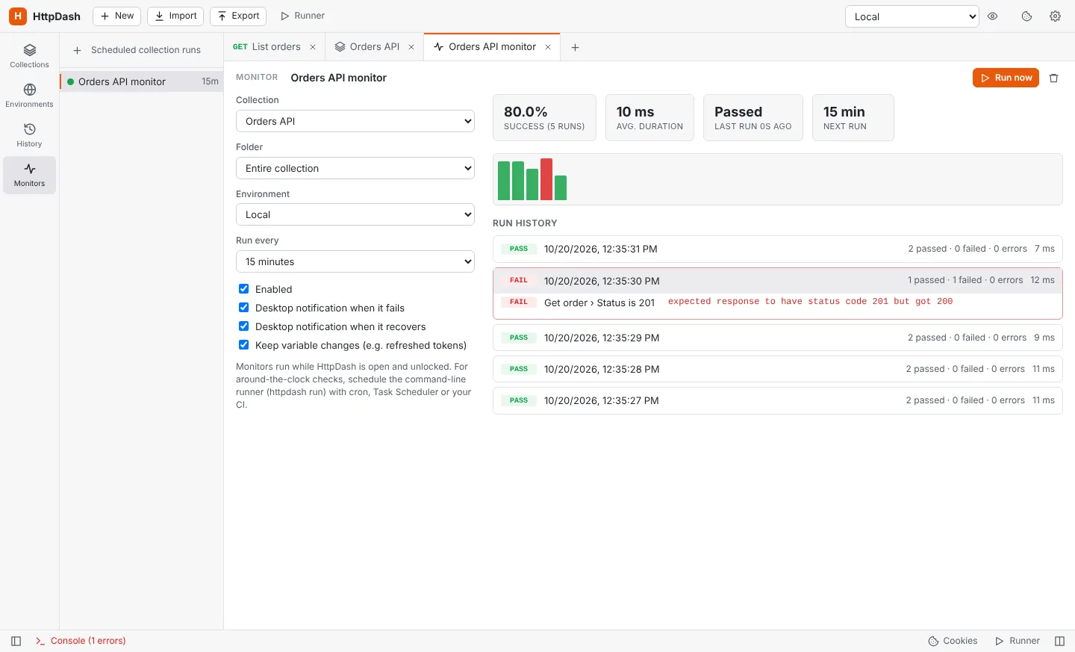The image size is (1075, 652).
Task: Select Orders API monitor in sidebar list
Action: 142,81
